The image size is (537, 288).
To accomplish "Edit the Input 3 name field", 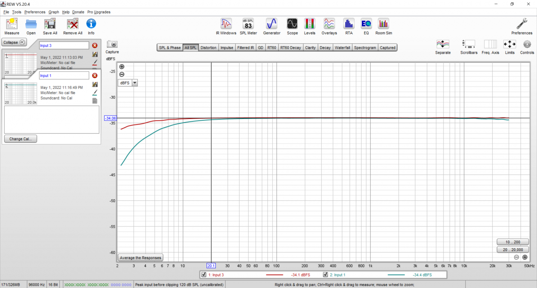I will pos(64,45).
